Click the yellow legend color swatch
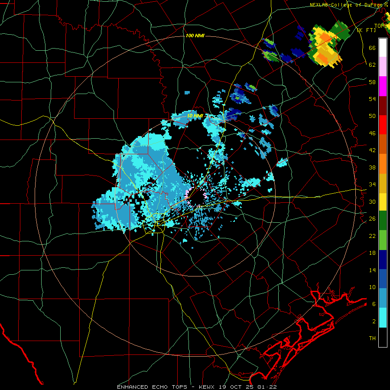Viewport: 390px width, 390px height. [x=383, y=201]
